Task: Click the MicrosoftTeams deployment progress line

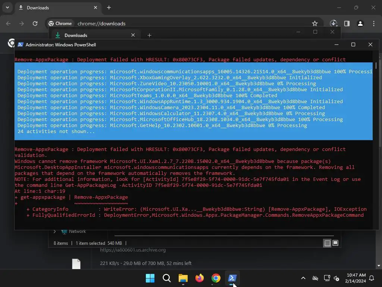Action: click(147, 95)
